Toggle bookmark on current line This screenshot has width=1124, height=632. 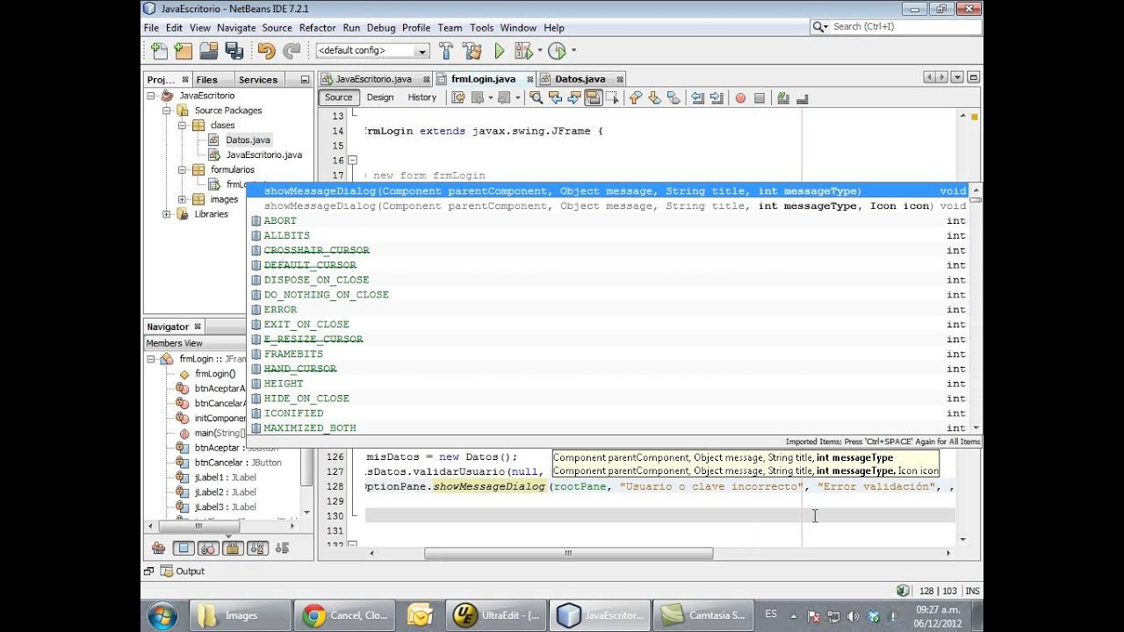coord(674,97)
